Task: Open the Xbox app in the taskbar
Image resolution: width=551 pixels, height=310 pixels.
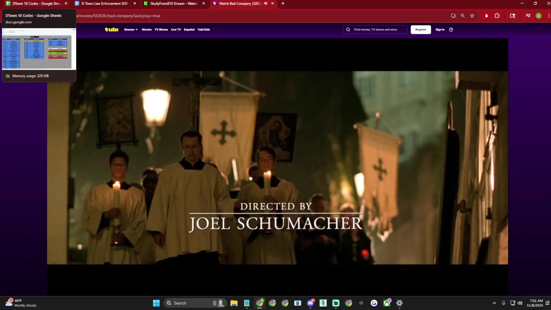Action: coord(387,303)
